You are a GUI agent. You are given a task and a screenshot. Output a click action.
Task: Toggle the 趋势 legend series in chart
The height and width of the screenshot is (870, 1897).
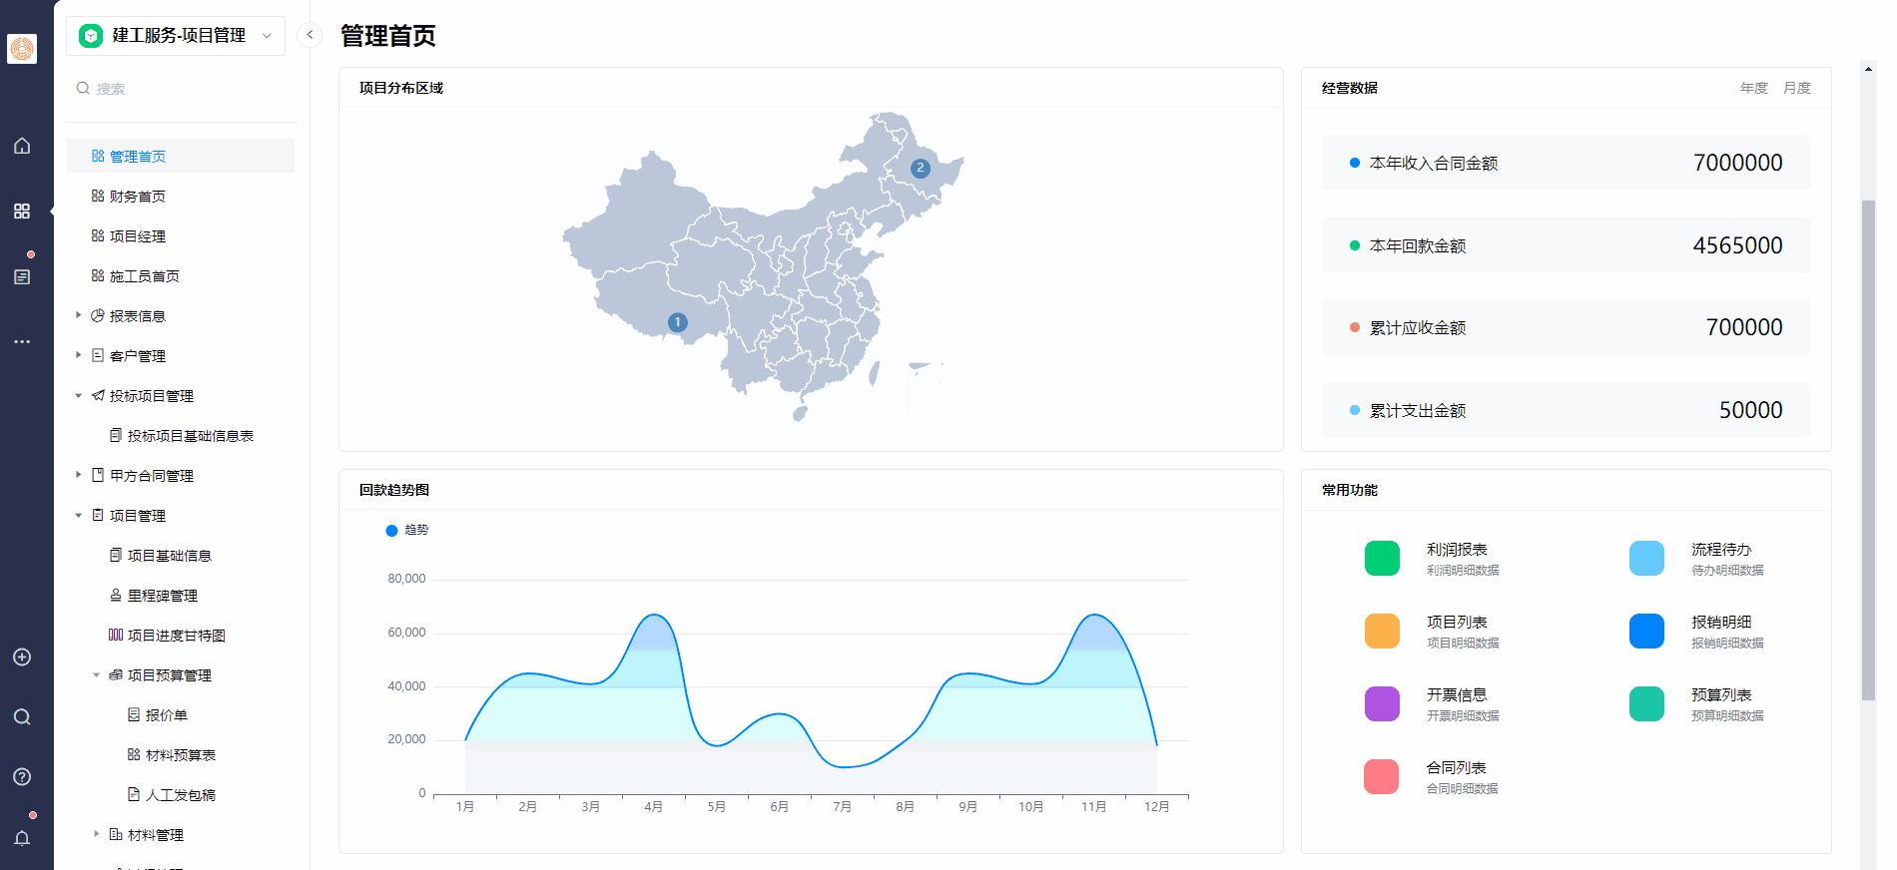[x=406, y=530]
